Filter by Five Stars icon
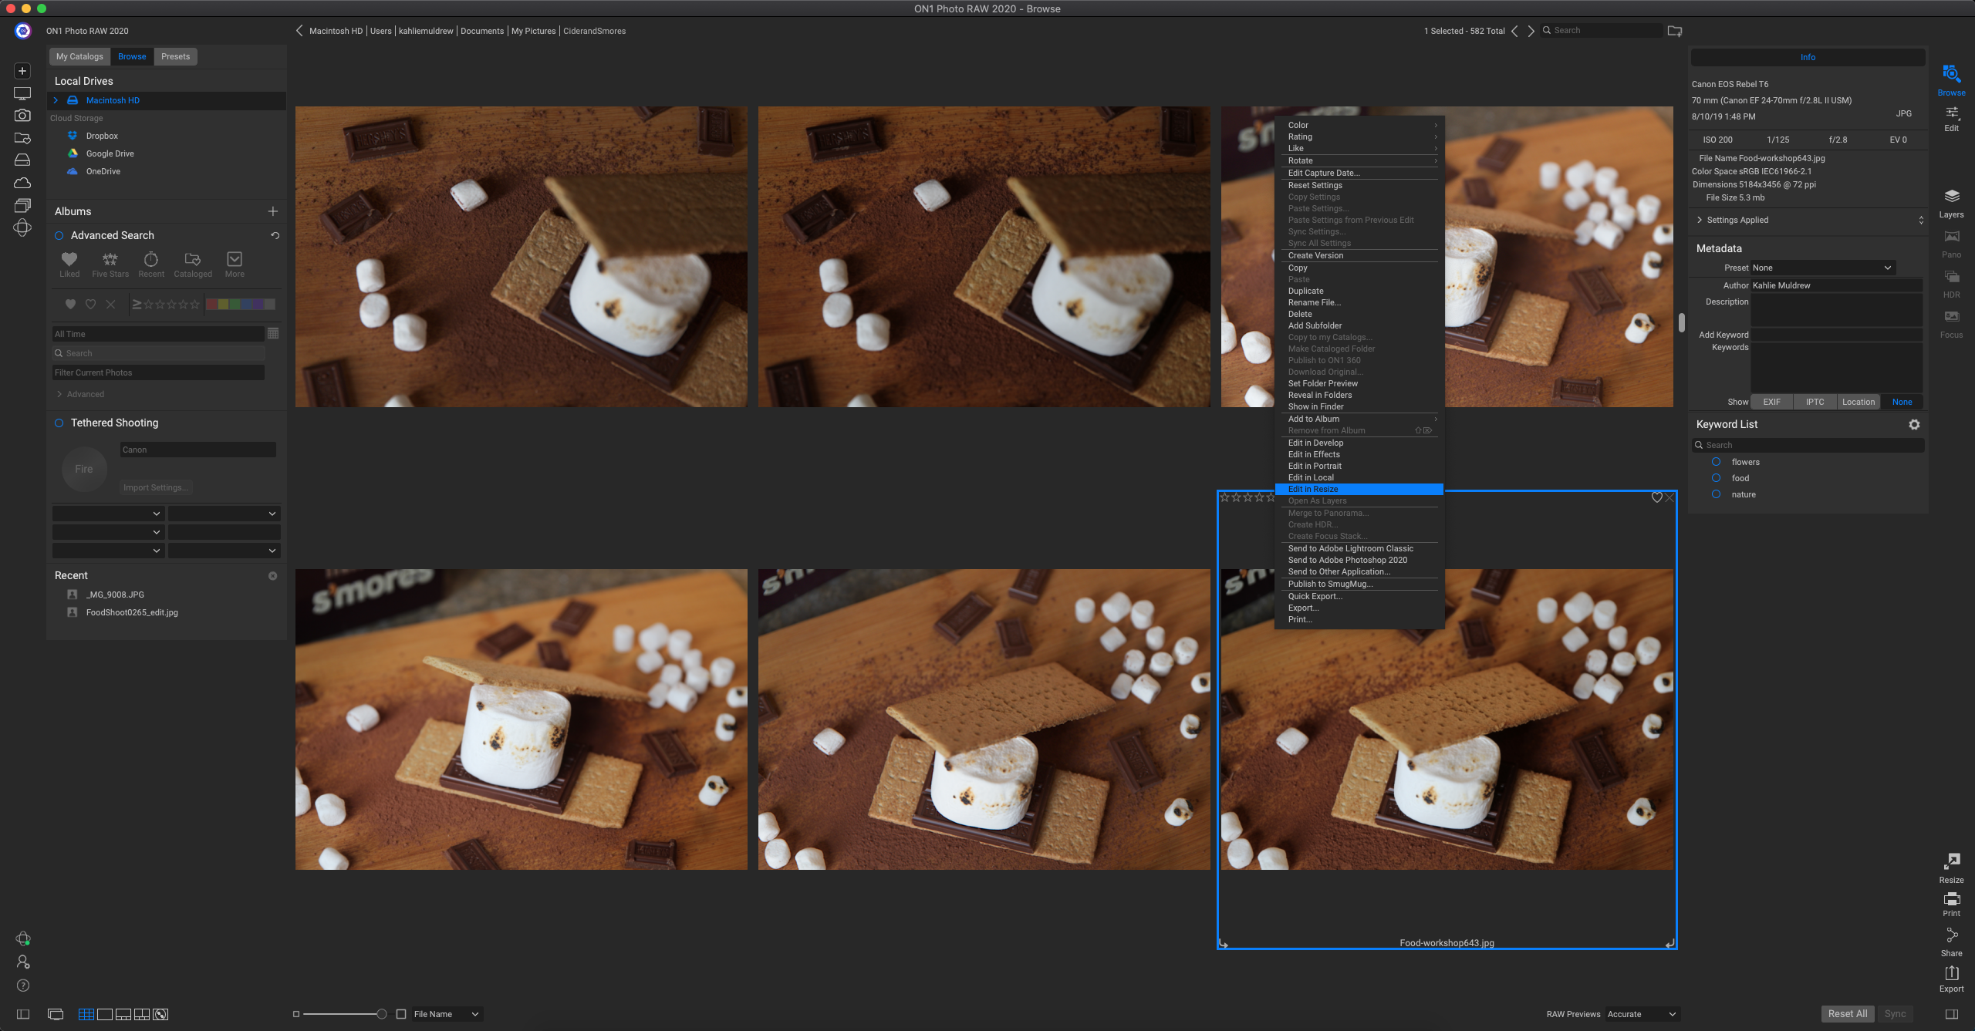 tap(110, 260)
